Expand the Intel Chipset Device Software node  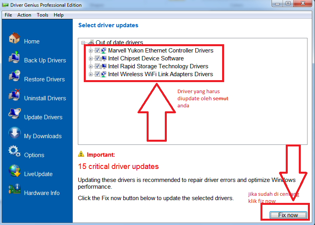(91, 58)
